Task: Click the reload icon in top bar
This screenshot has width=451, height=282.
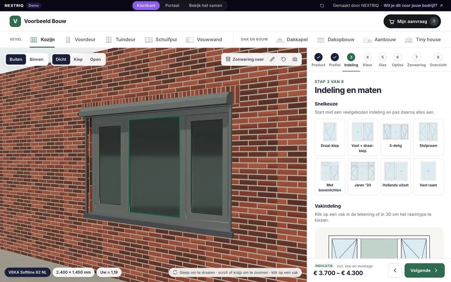Action: pos(322,5)
